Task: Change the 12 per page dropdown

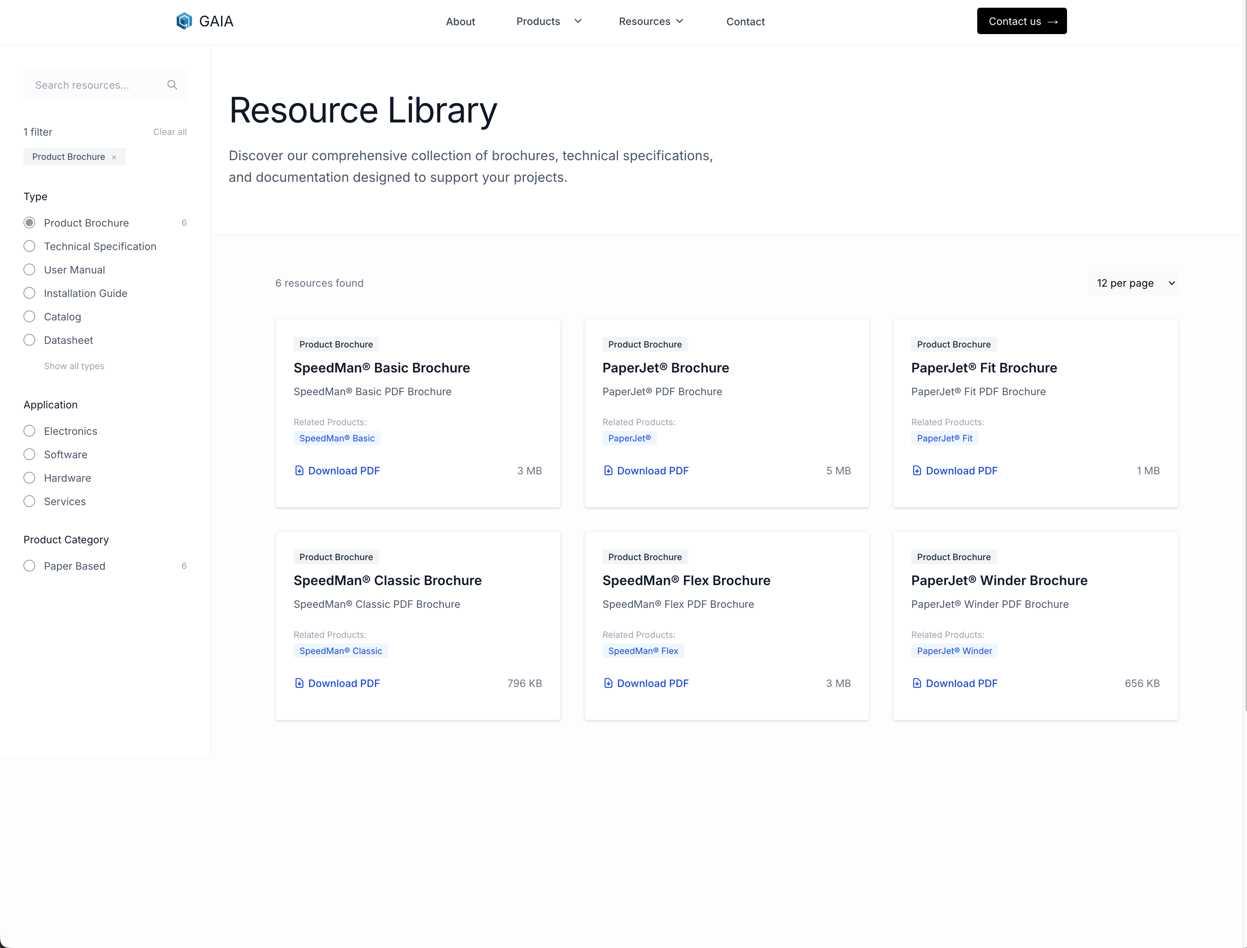Action: click(1133, 283)
